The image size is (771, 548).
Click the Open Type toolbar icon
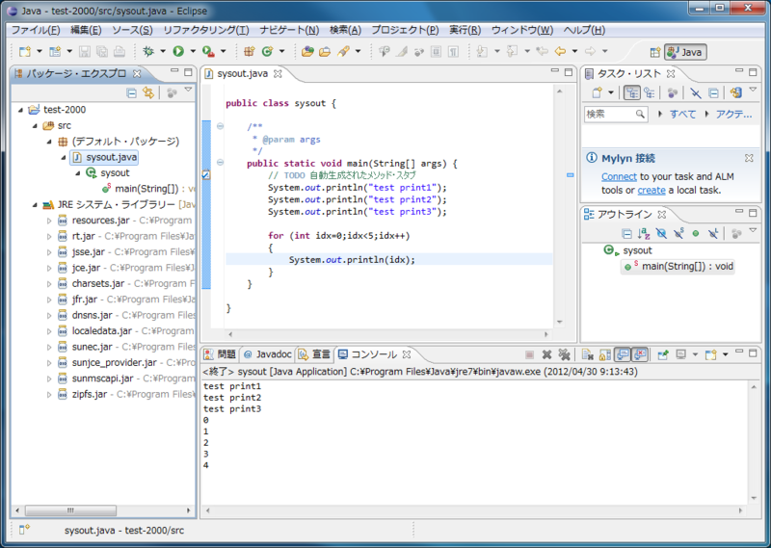(x=307, y=51)
